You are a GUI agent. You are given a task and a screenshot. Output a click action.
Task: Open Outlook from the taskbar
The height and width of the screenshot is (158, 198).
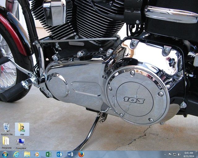[x=59, y=154]
